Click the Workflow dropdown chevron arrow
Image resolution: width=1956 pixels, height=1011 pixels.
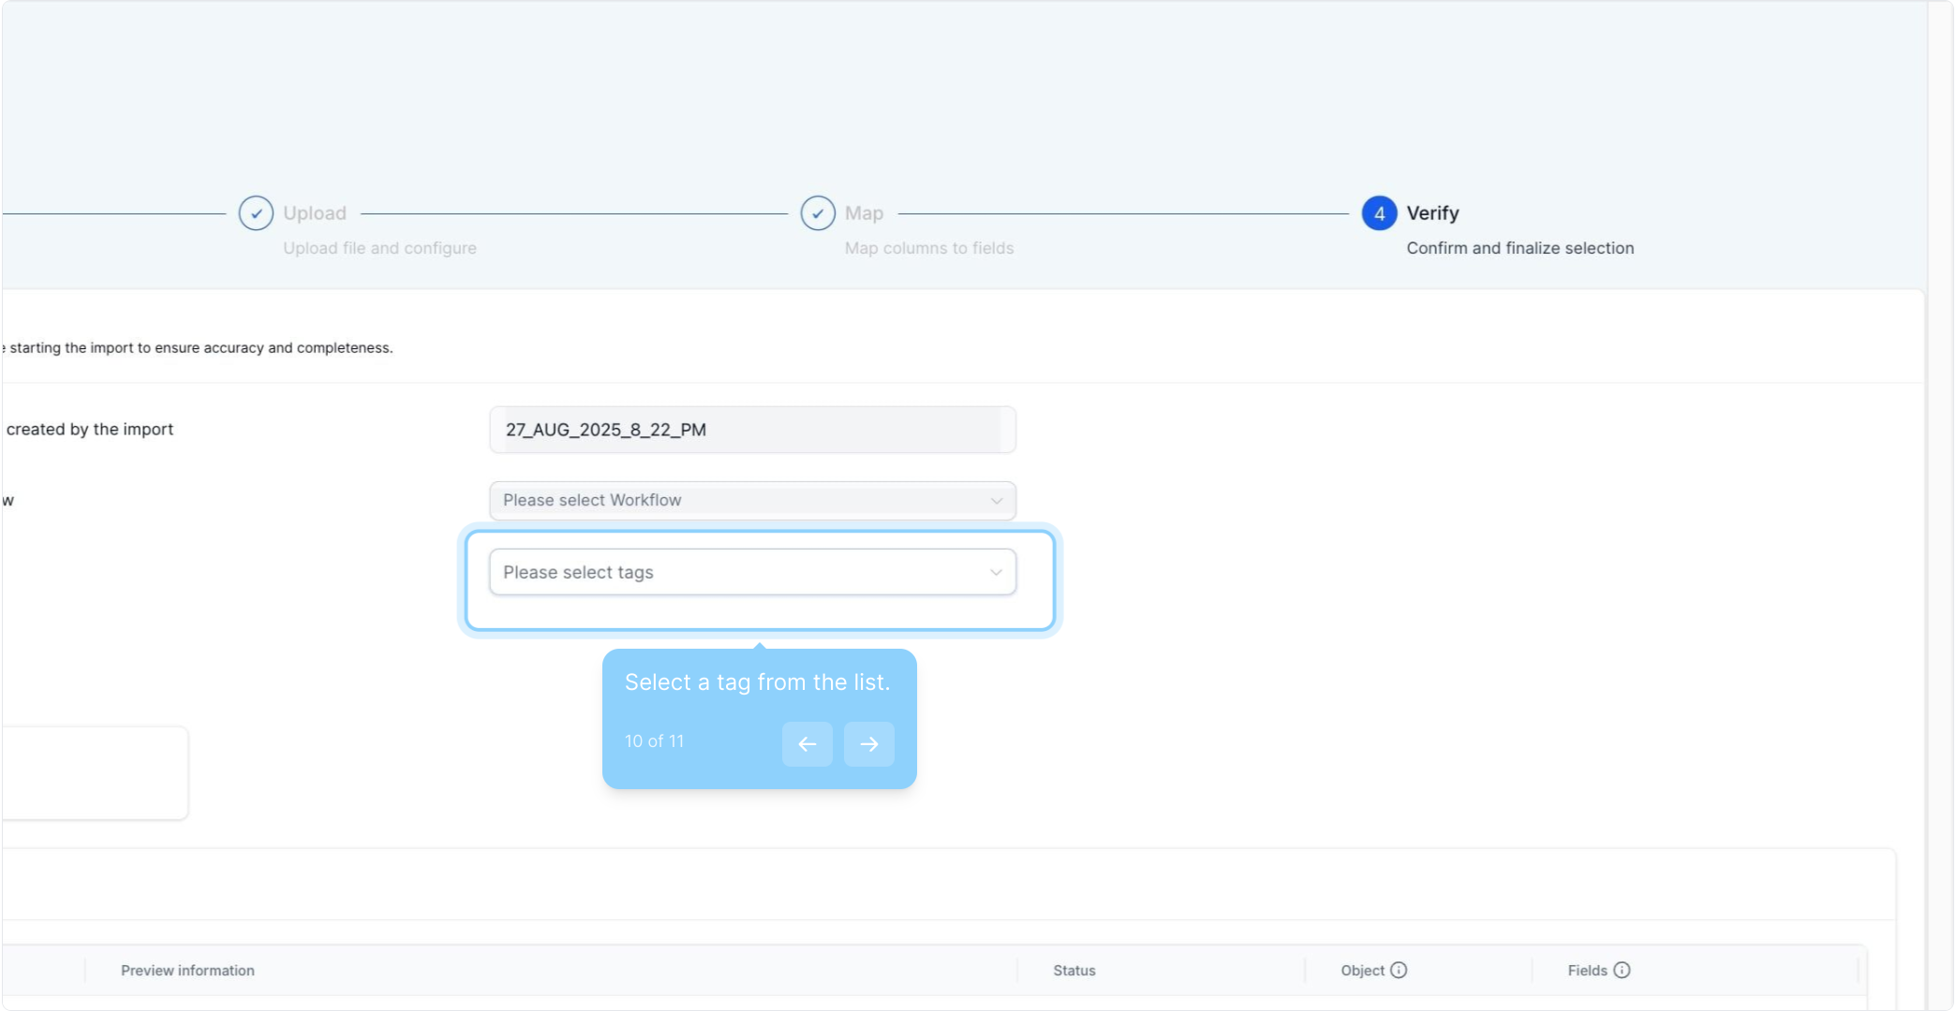(997, 501)
